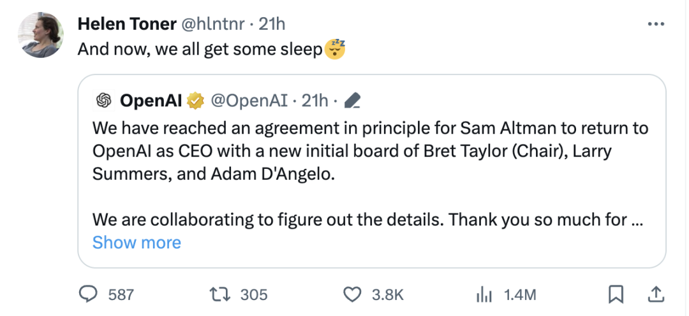Screen dimensions: 689x316
Task: Click the OpenAI name in the quoted tweet
Action: point(151,100)
